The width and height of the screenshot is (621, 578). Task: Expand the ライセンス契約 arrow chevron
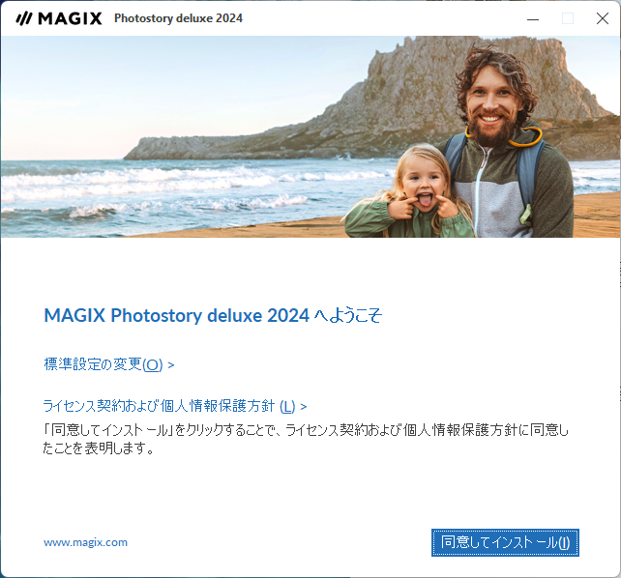click(x=304, y=406)
